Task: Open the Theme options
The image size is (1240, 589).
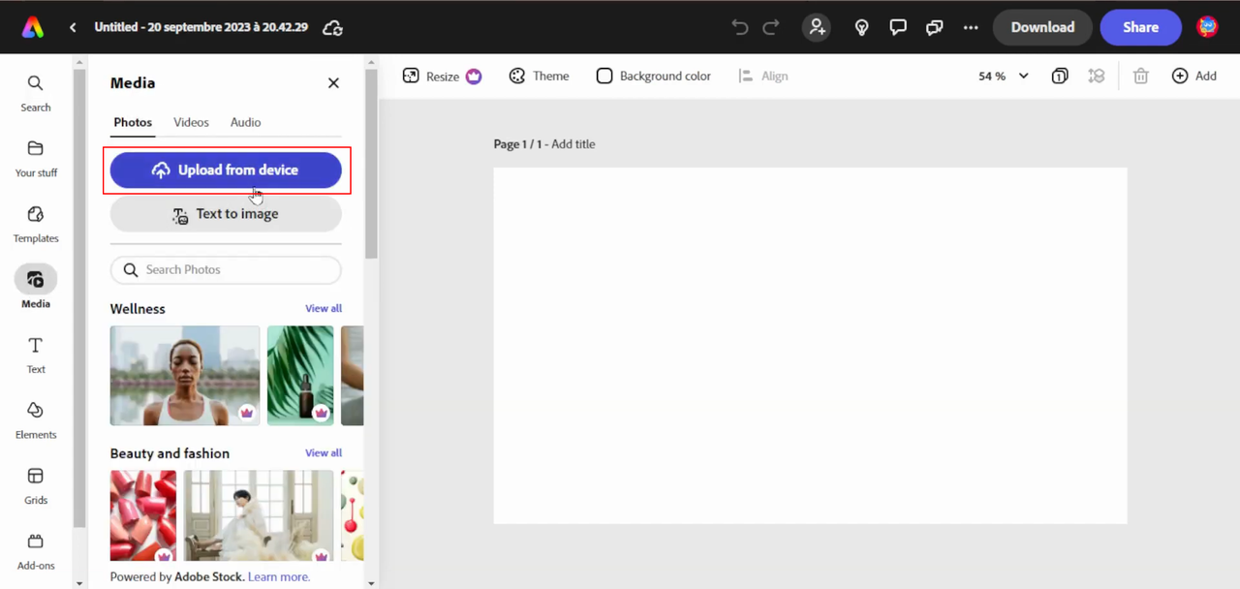Action: 539,76
